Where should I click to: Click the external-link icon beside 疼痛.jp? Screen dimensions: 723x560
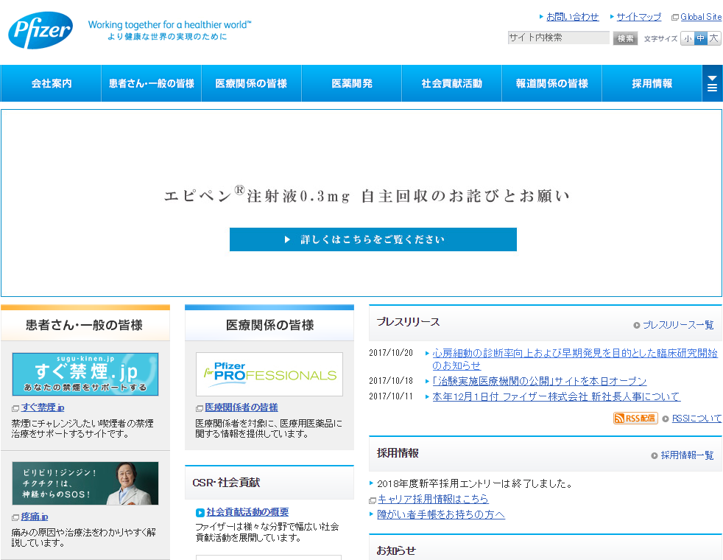pyautogui.click(x=15, y=517)
